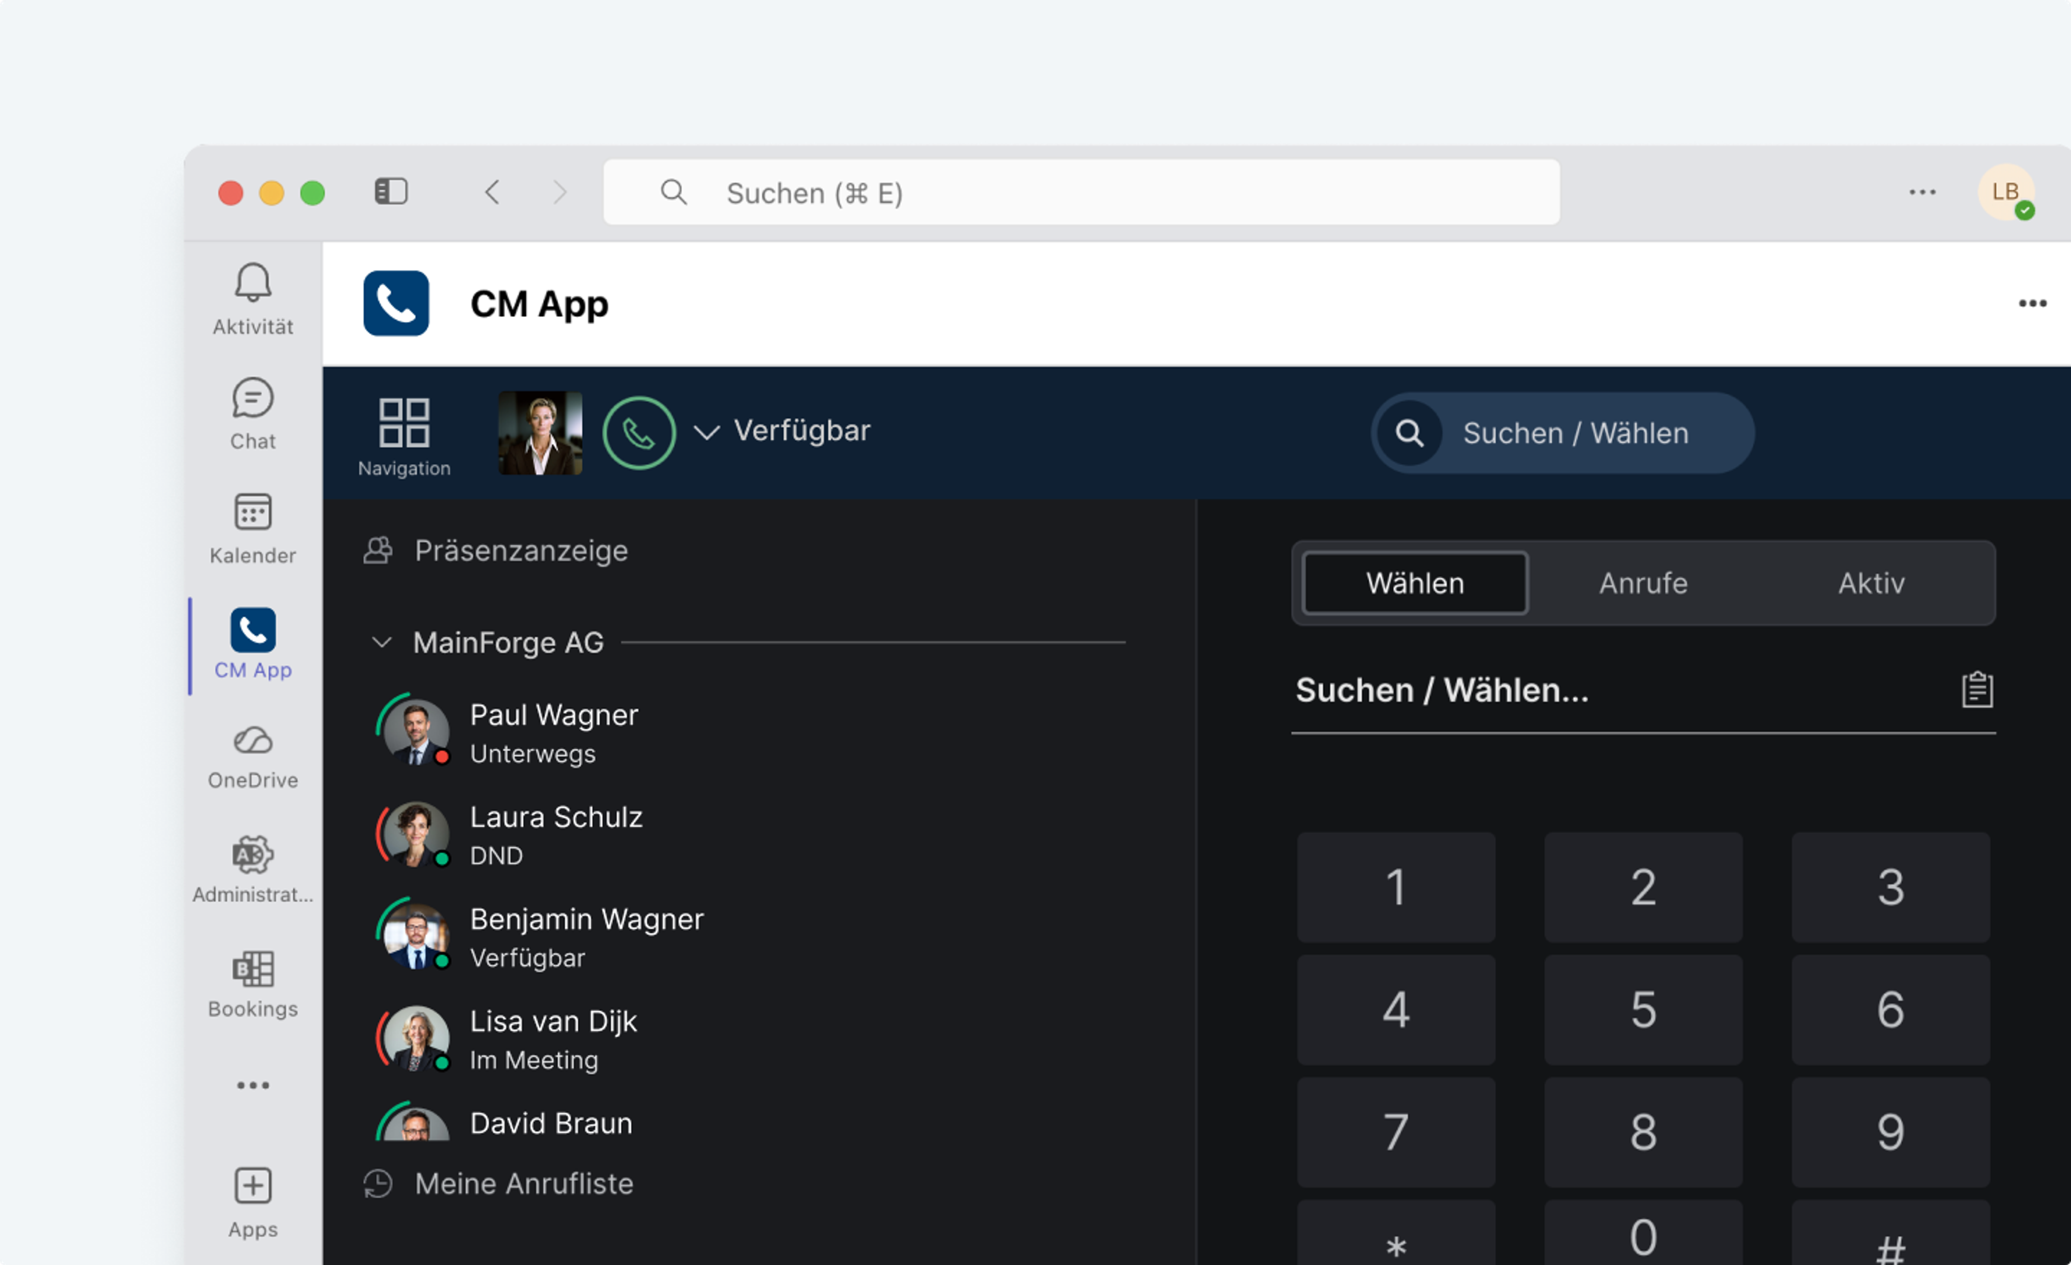Open Meine Anrufliste section
The height and width of the screenshot is (1265, 2071).
point(524,1184)
